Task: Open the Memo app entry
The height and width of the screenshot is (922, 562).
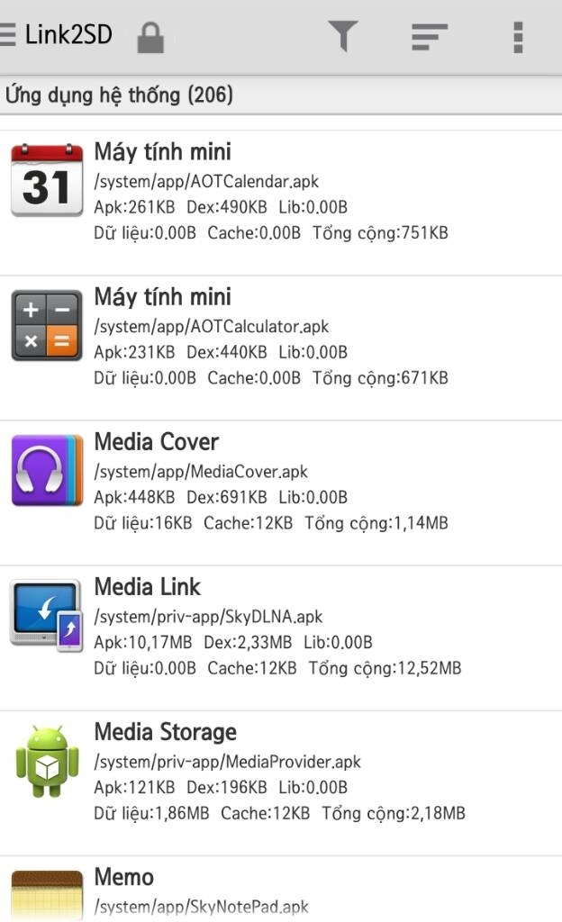Action: coord(324,890)
